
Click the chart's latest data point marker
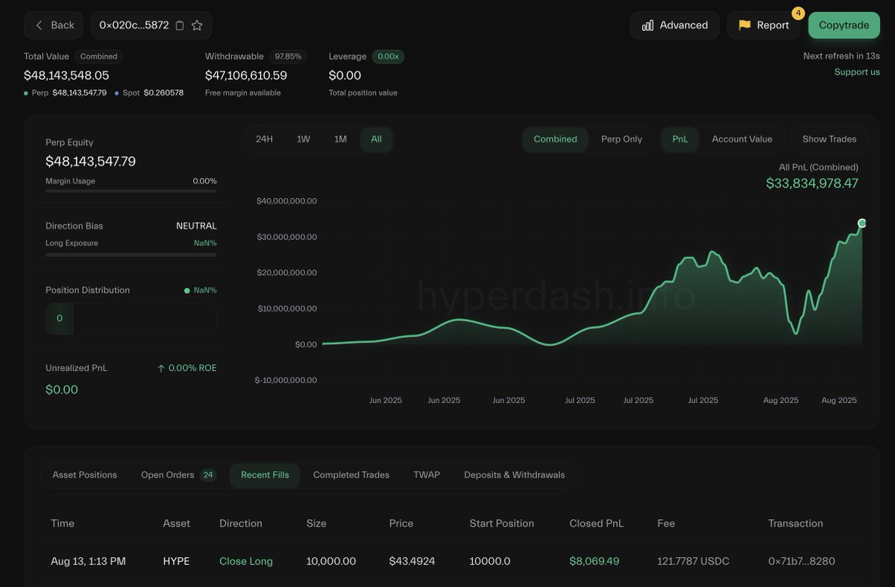click(862, 223)
